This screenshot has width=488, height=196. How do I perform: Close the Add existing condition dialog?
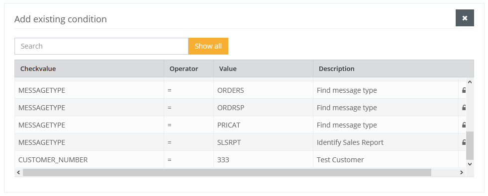(x=465, y=18)
